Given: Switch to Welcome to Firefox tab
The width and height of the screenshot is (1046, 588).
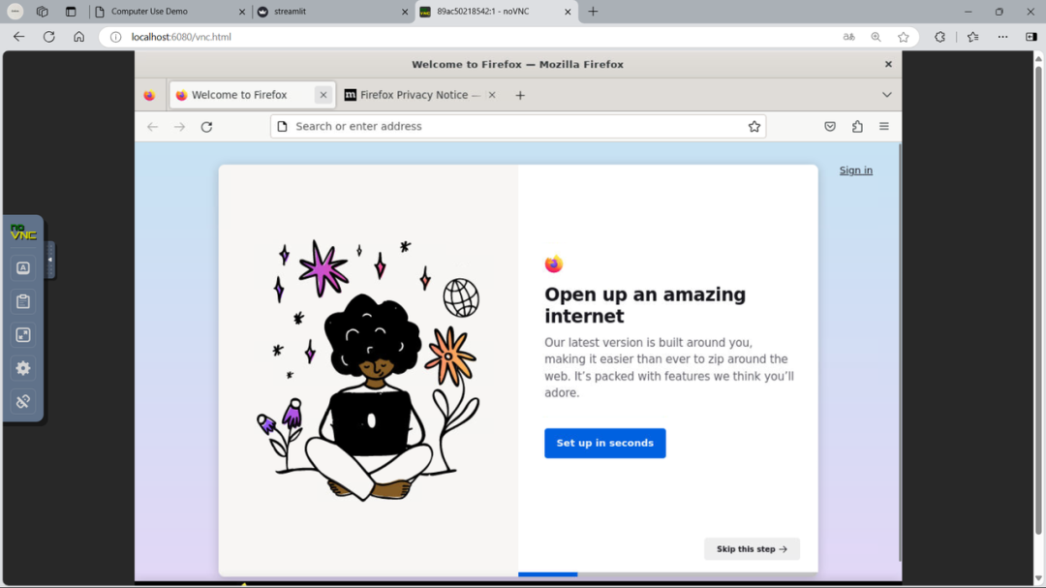Looking at the screenshot, I should [x=252, y=95].
